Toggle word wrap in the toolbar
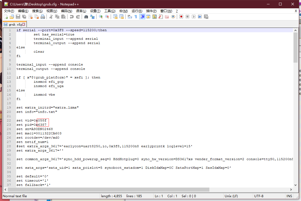301x201 pixels. coord(130,17)
